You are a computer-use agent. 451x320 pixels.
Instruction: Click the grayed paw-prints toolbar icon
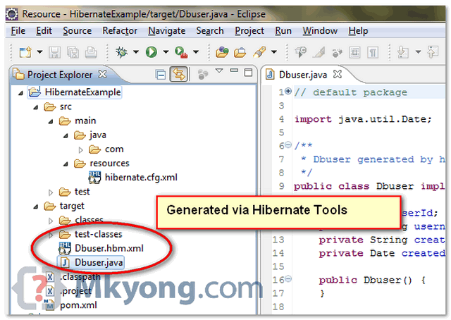coord(337,53)
